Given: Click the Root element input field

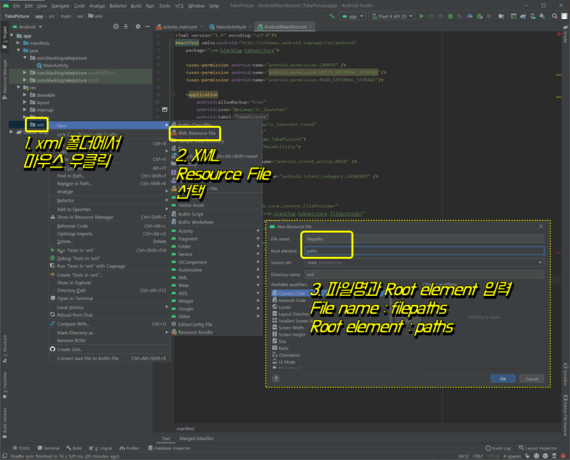Looking at the screenshot, I should 424,250.
